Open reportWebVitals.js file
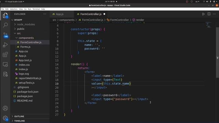219x123 pixels. (30, 78)
